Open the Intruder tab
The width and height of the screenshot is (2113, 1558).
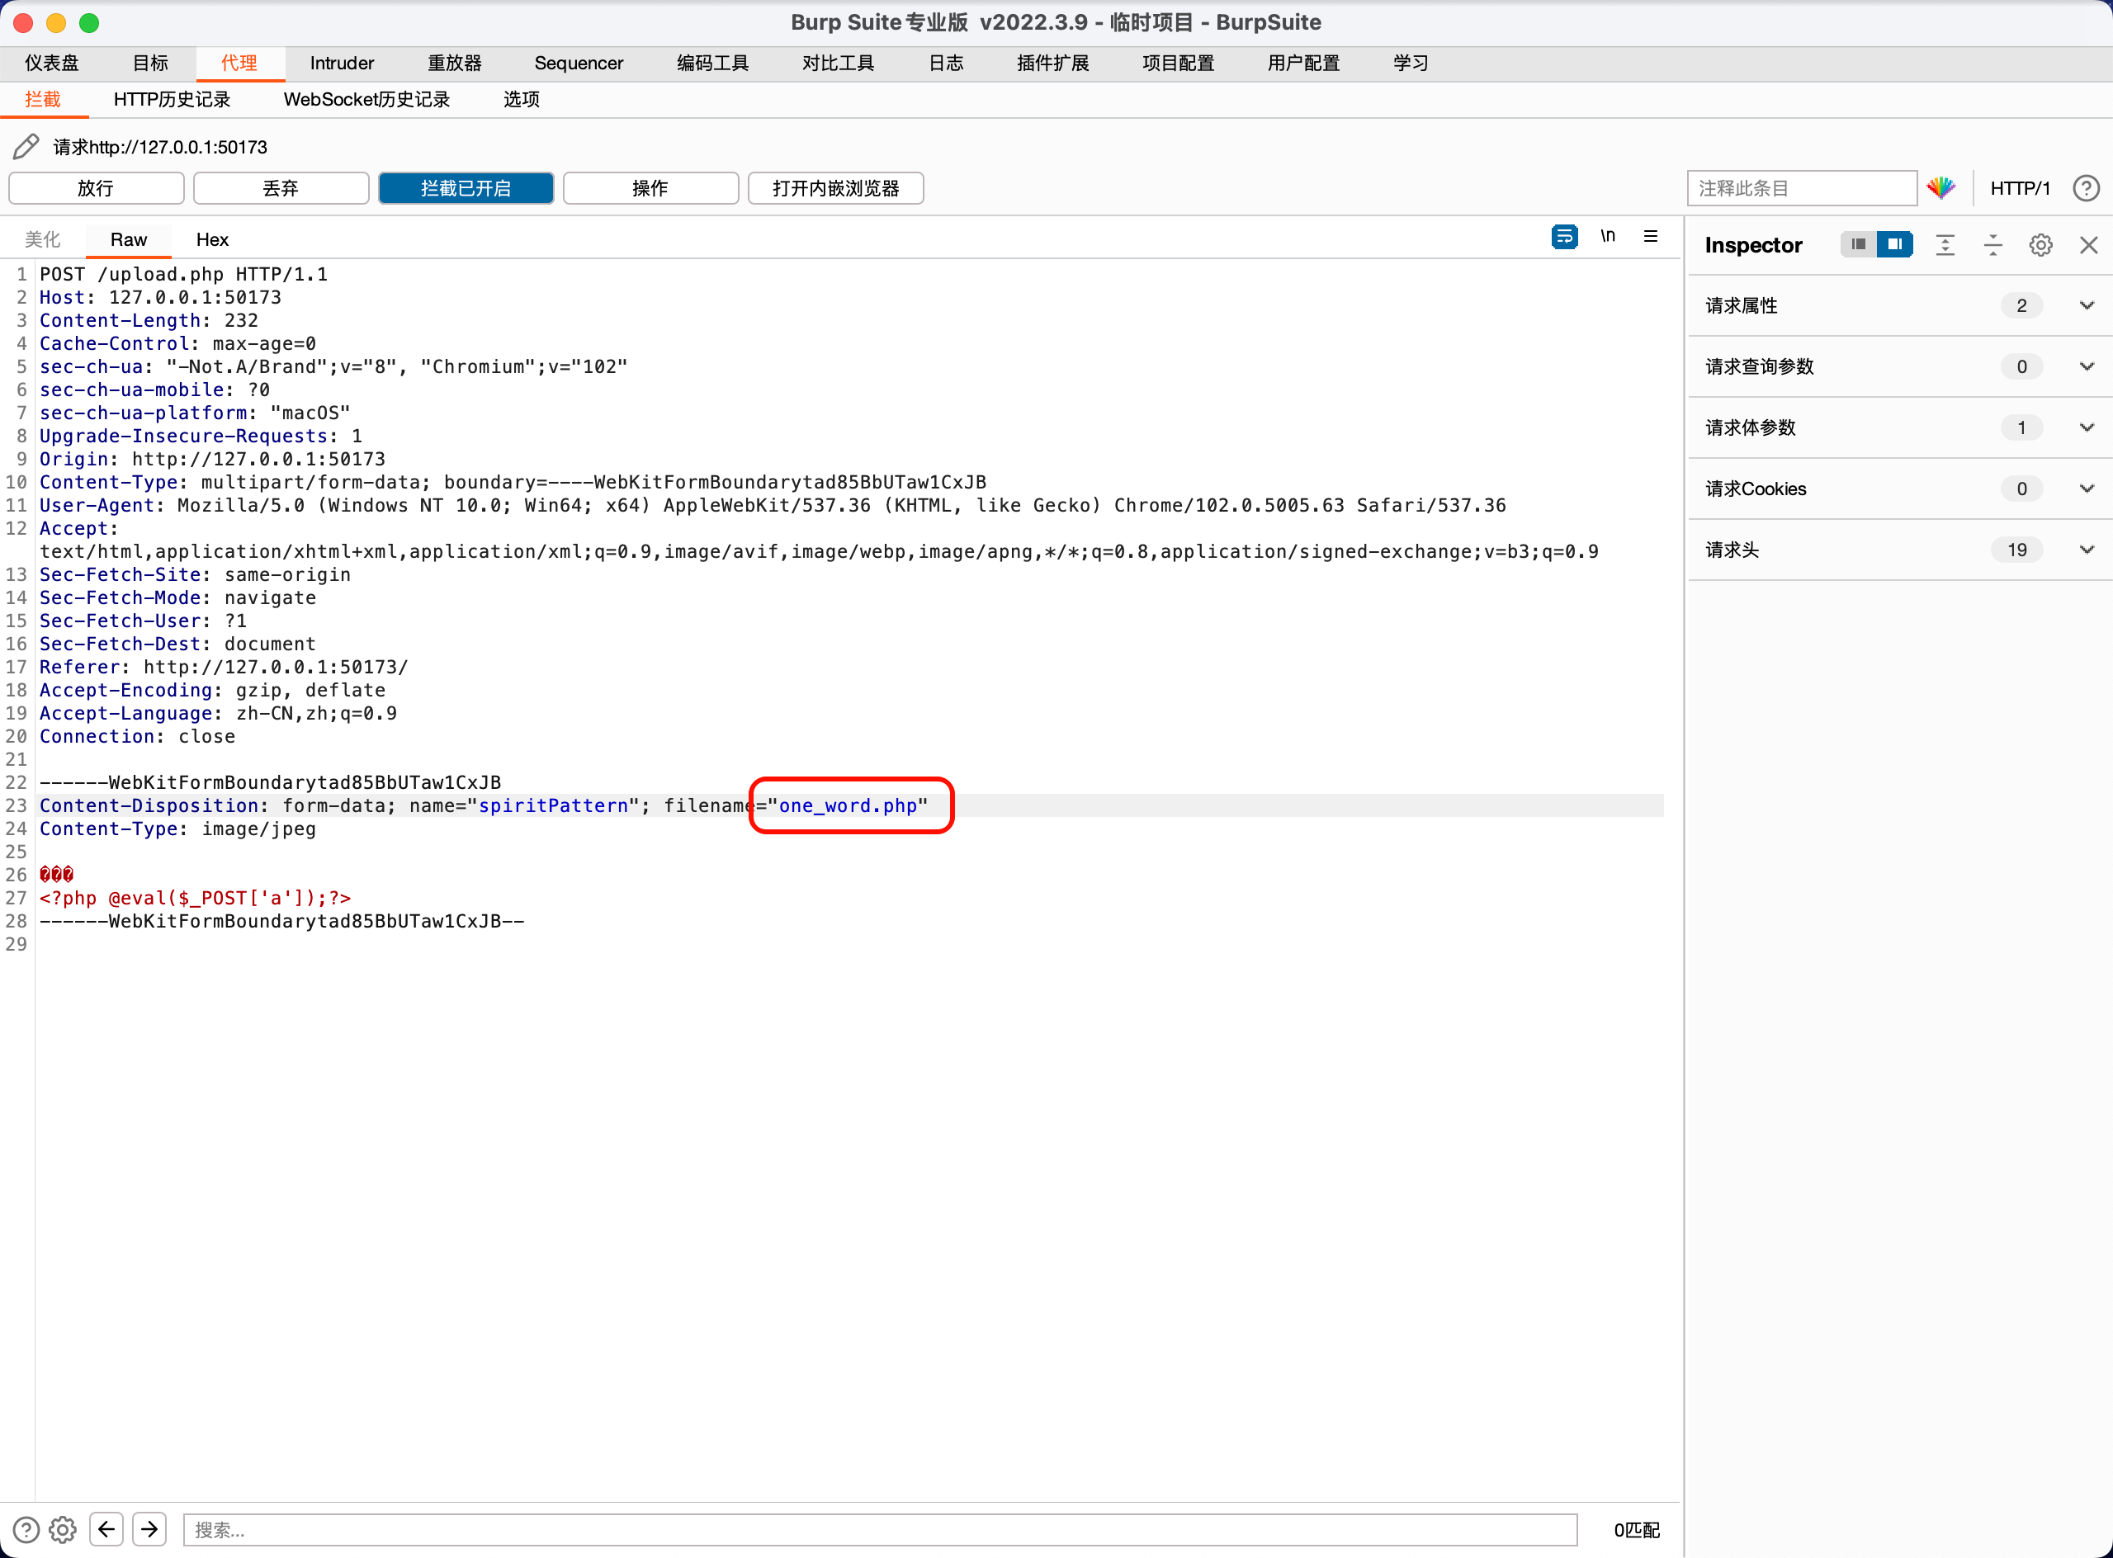point(342,64)
